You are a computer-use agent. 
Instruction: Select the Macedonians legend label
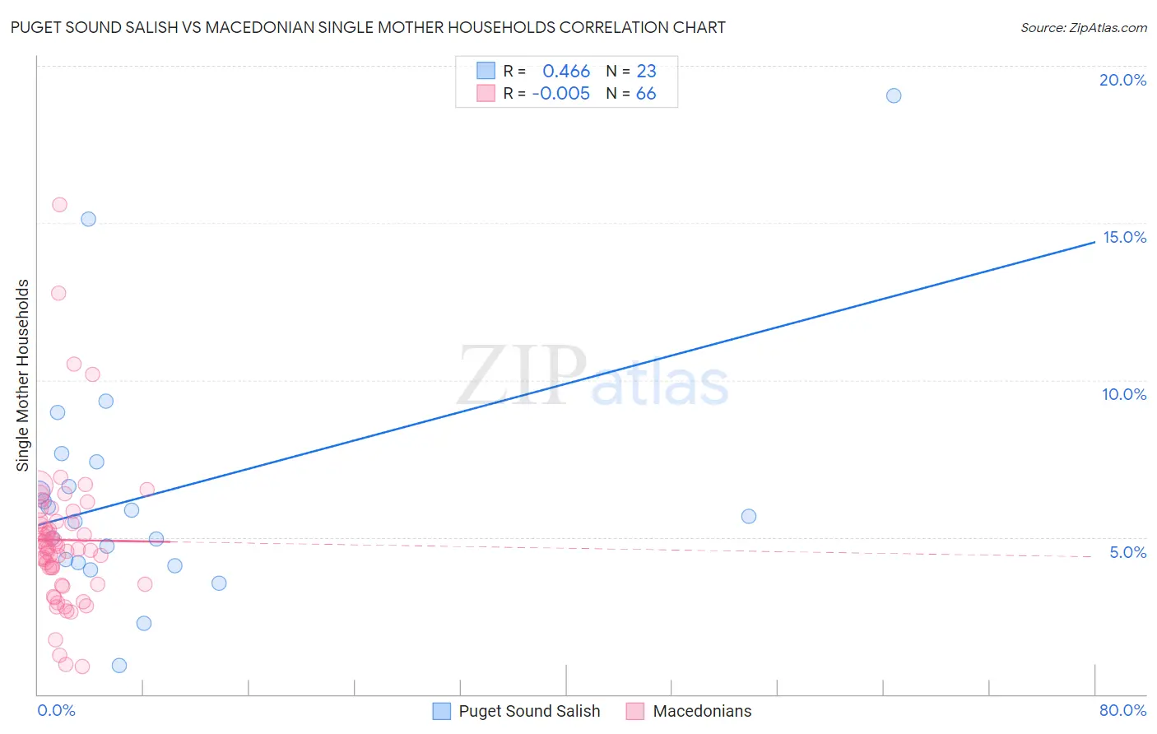702,711
